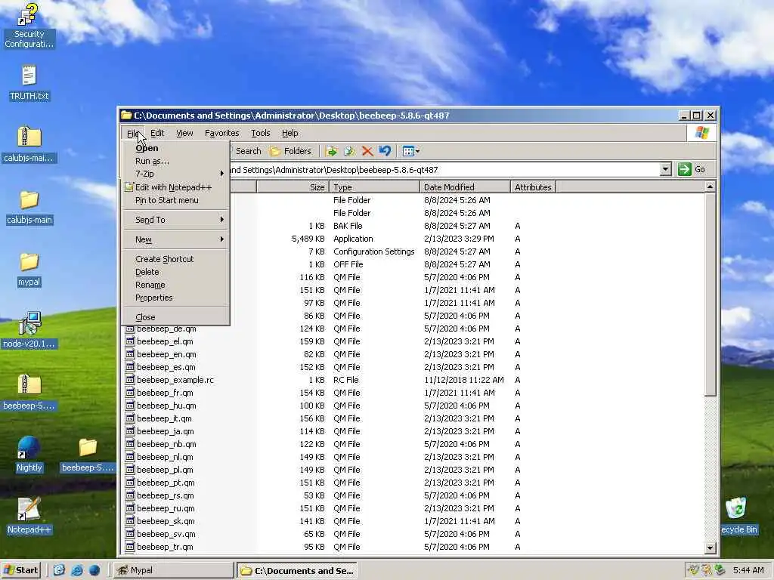Select the Notepad++ desktop shortcut

(29, 516)
